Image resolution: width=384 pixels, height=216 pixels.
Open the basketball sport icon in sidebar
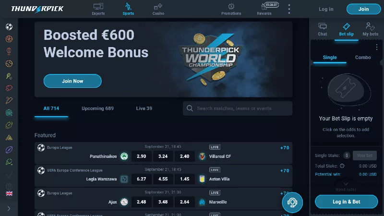(x=9, y=39)
